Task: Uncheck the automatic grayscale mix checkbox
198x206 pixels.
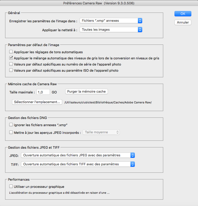Action: coord(11,58)
